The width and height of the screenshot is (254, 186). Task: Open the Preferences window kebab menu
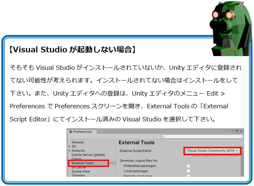(x=232, y=131)
